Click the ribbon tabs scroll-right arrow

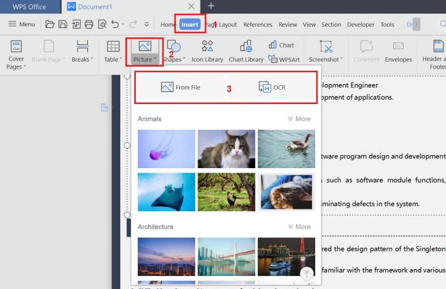(417, 24)
